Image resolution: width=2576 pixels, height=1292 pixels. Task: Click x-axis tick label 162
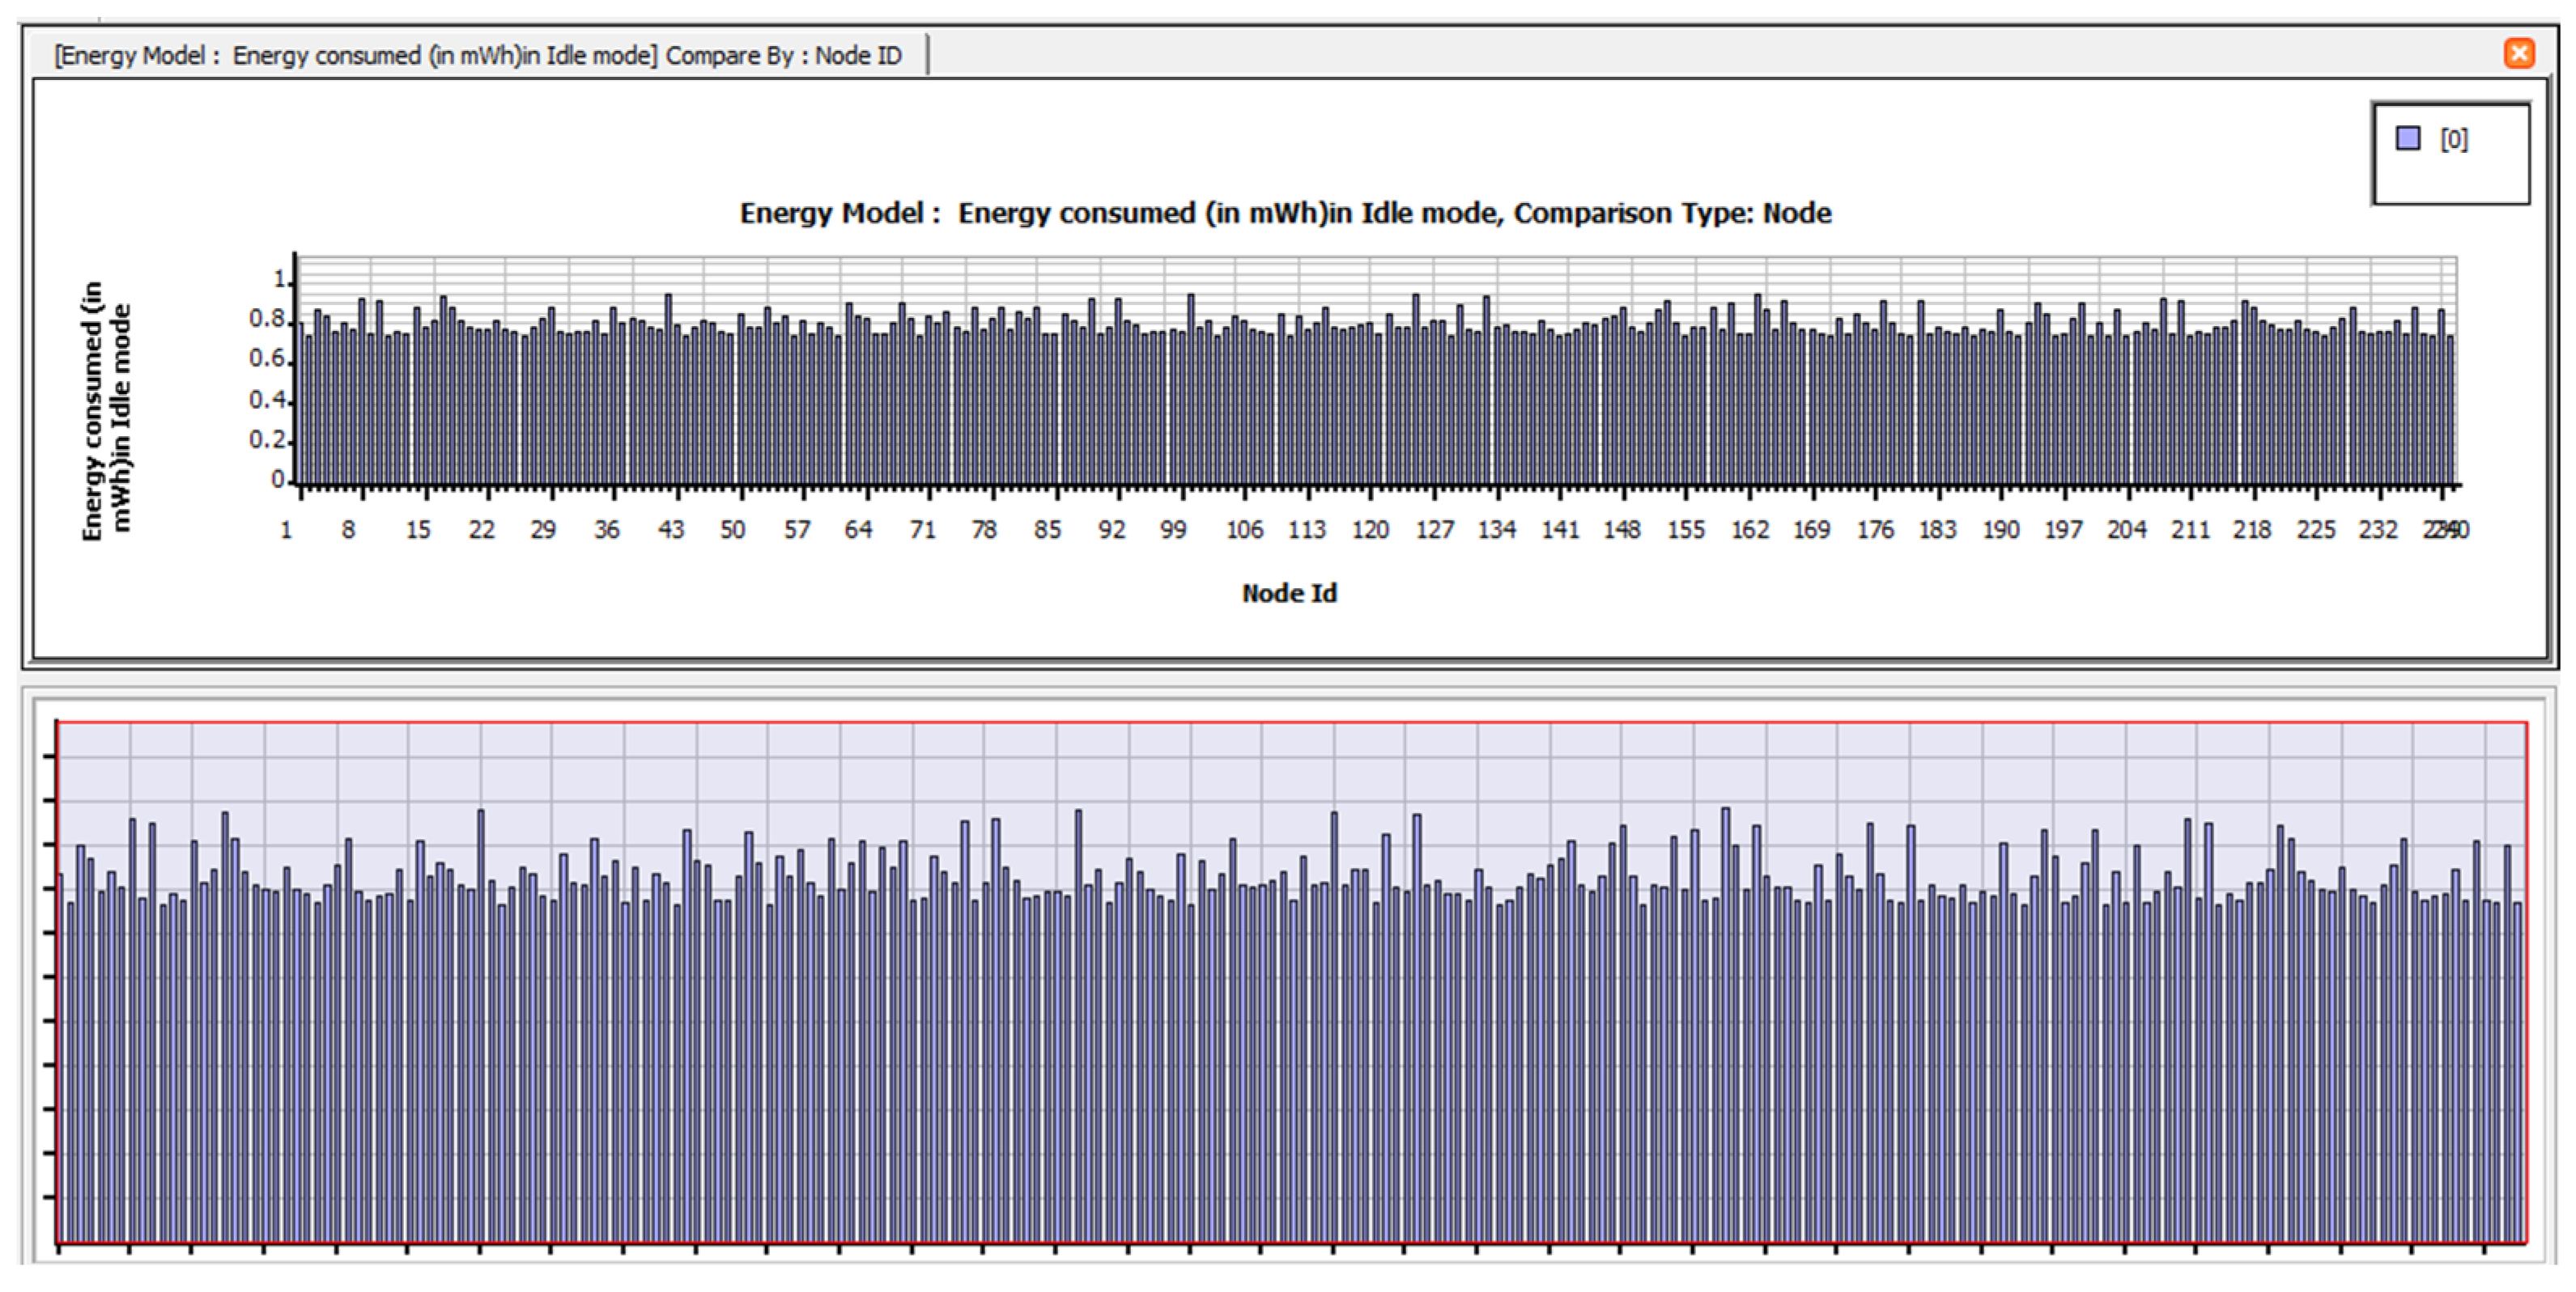tap(1750, 530)
